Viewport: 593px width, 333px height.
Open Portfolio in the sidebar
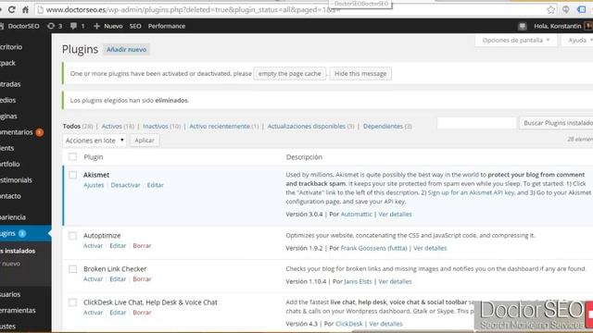point(10,165)
